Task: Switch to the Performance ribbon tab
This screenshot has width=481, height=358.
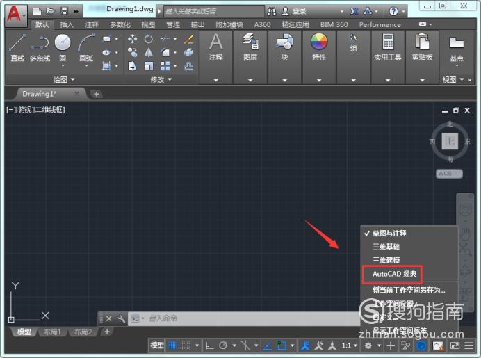Action: 380,24
